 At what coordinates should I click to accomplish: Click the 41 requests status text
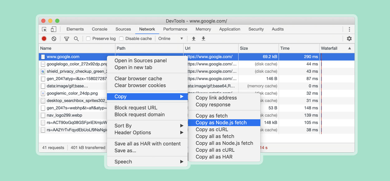(x=53, y=148)
